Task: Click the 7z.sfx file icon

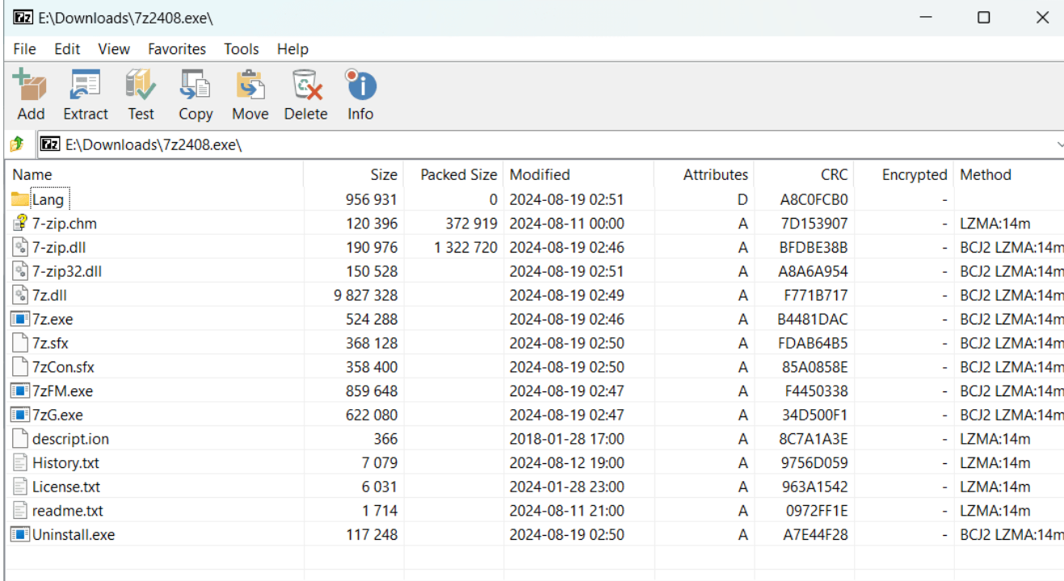Action: 21,343
